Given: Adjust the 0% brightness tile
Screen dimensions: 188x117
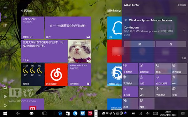Looking at the screenshot, I should tap(179, 80).
